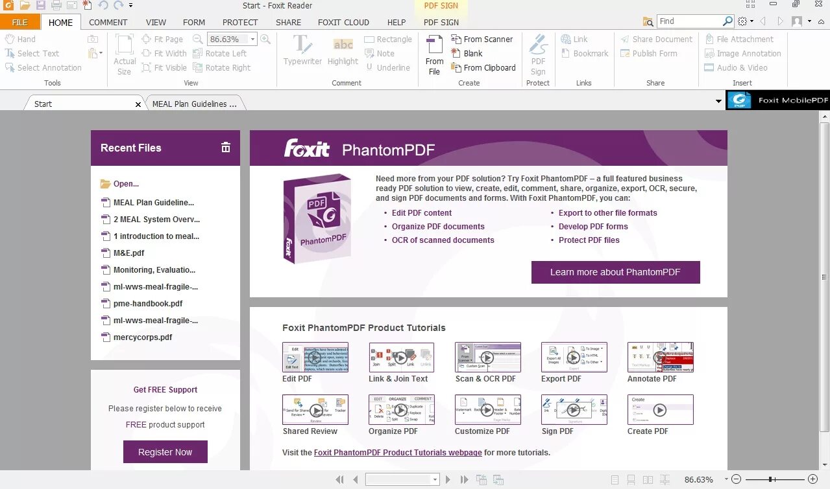Viewport: 830px width, 489px height.
Task: Click Share Document
Action: tap(656, 39)
